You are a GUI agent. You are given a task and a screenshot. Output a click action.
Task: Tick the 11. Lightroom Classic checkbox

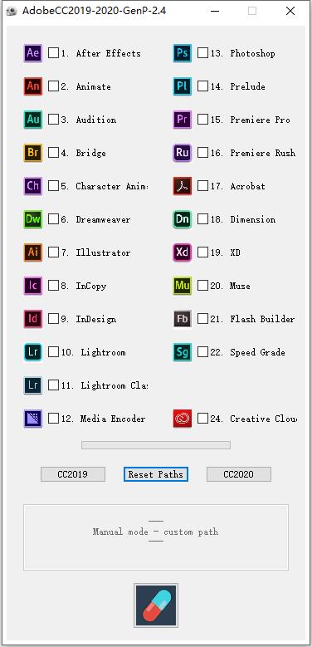pos(54,385)
